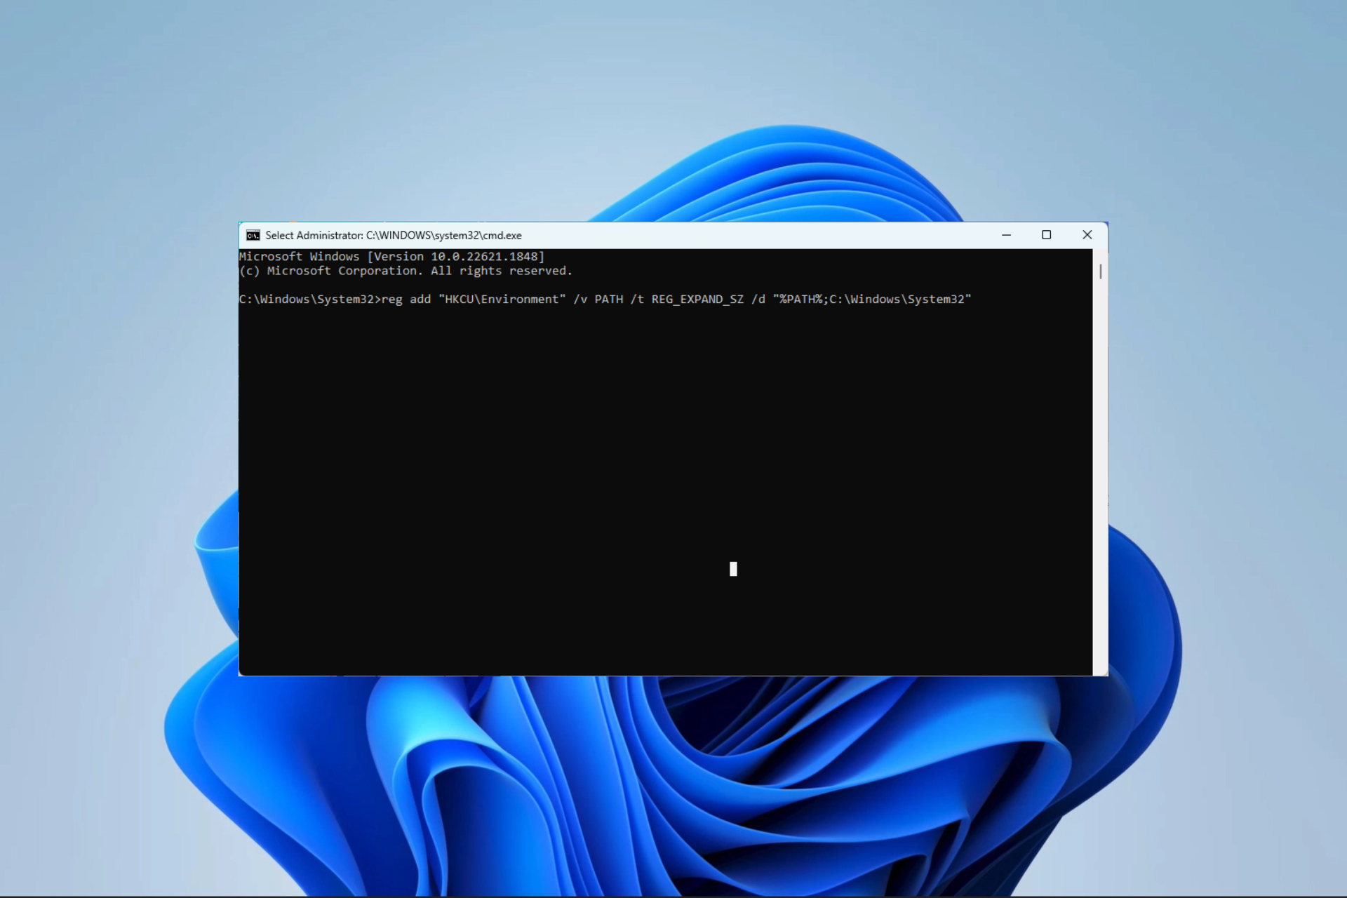Close the Command Prompt window
Viewport: 1347px width, 898px height.
coord(1087,235)
